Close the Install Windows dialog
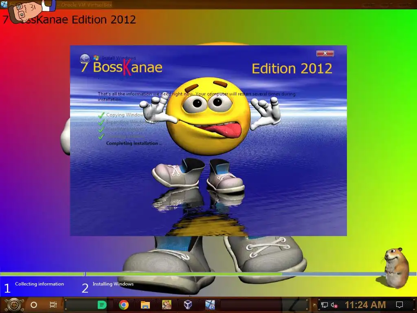 click(x=325, y=53)
